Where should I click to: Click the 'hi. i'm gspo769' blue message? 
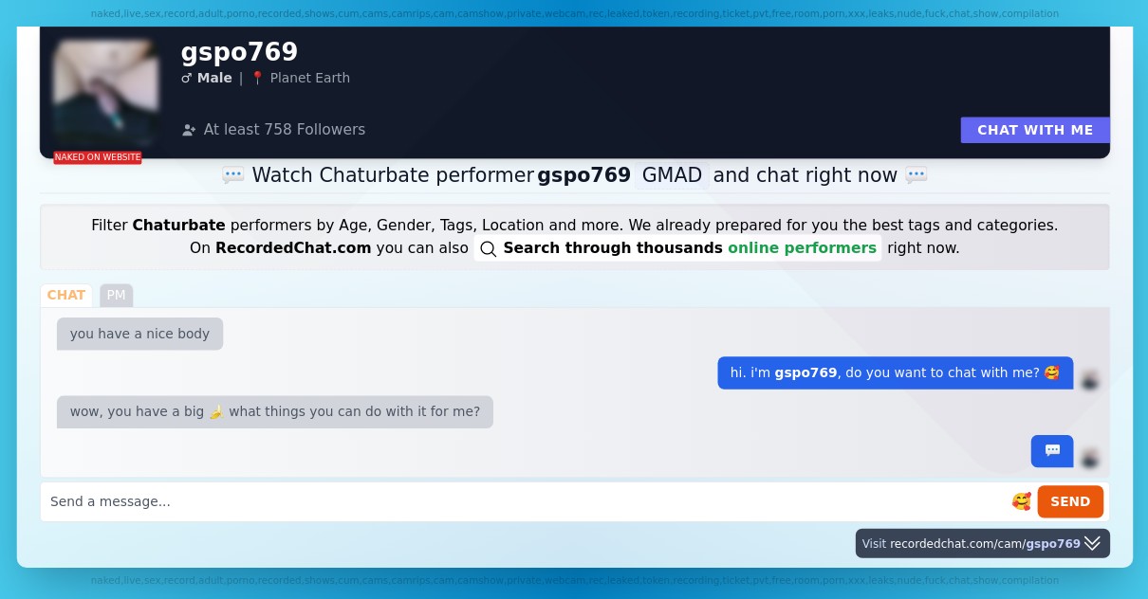click(x=895, y=372)
